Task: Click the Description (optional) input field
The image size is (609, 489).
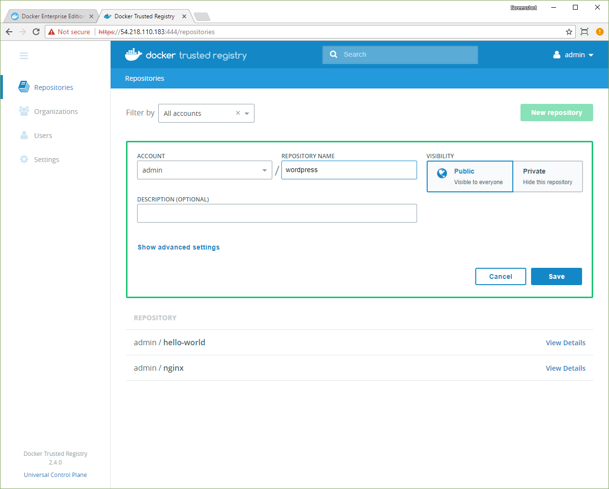Action: coord(277,213)
